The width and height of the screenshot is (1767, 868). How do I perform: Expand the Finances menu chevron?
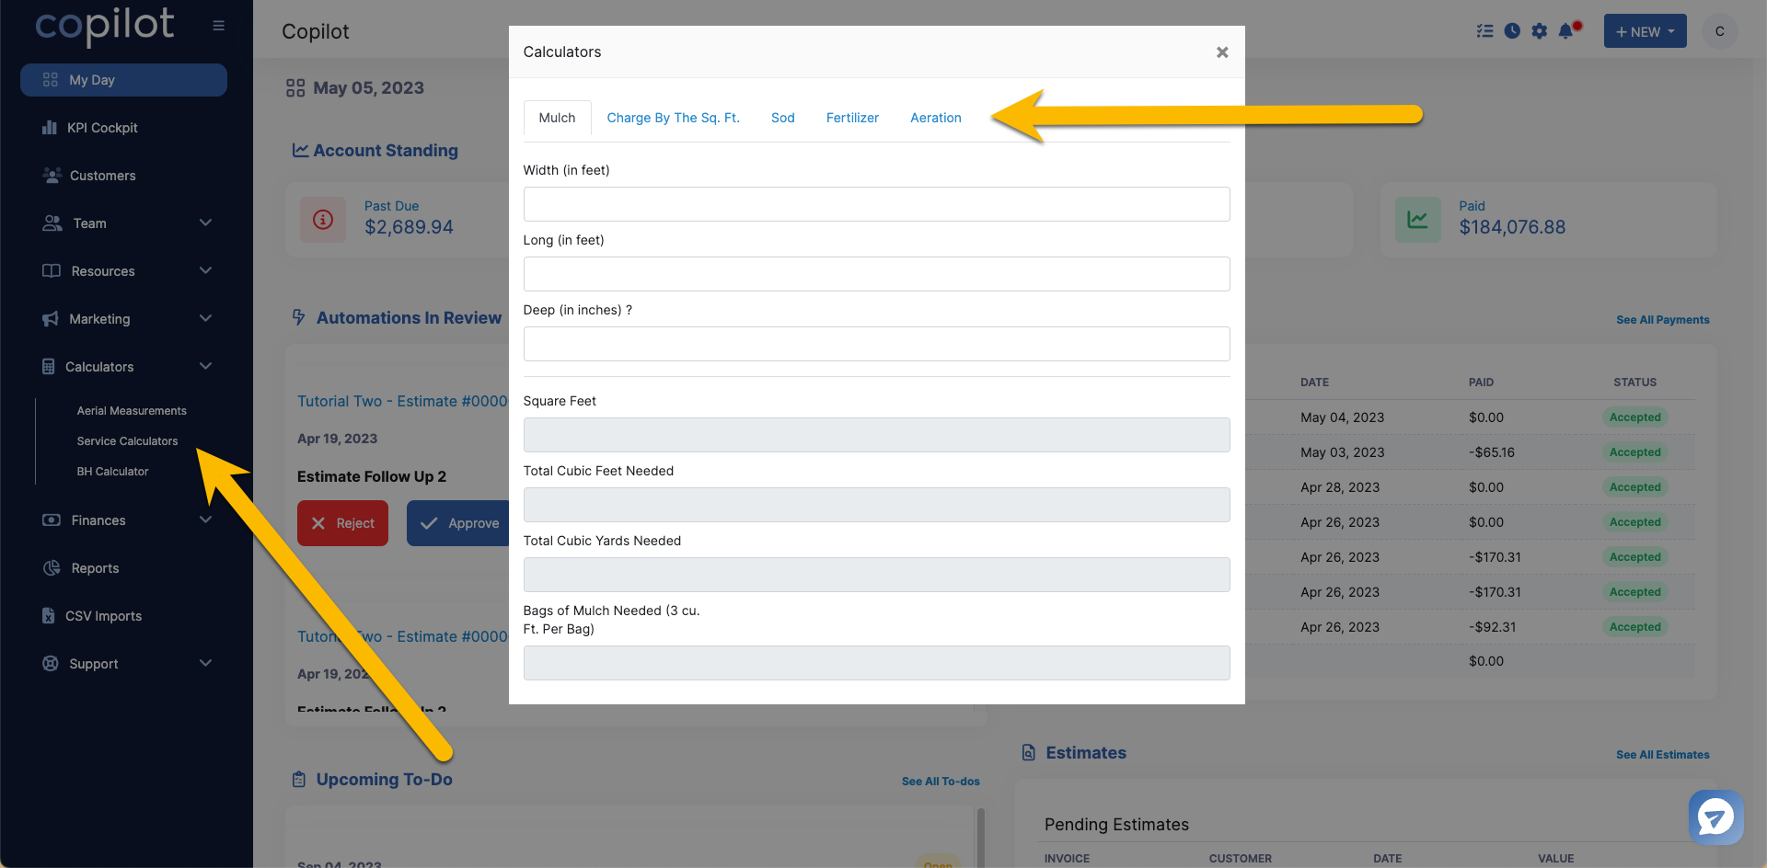[205, 520]
